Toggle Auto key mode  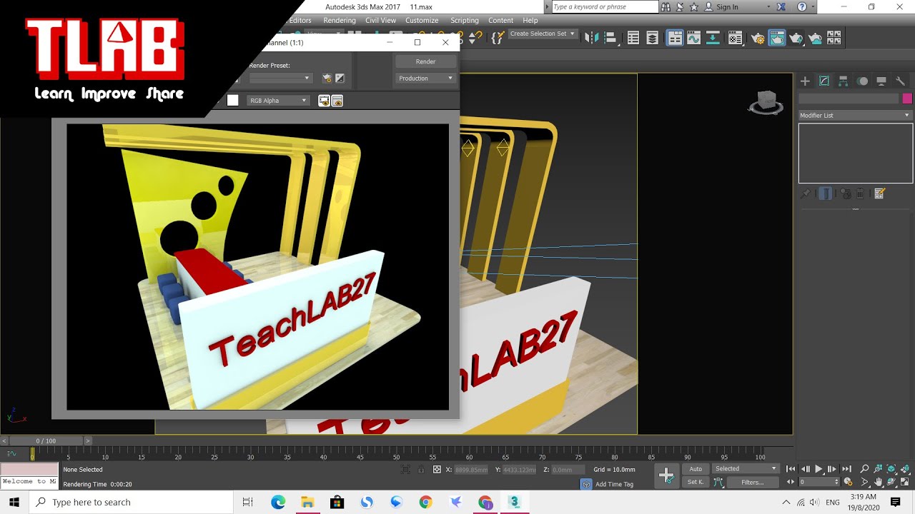click(x=696, y=469)
